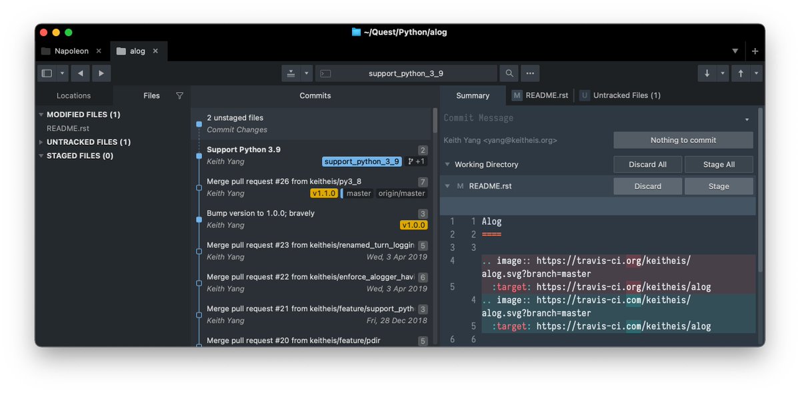800x393 pixels.
Task: Click the Nothing to commit button
Action: tap(683, 140)
